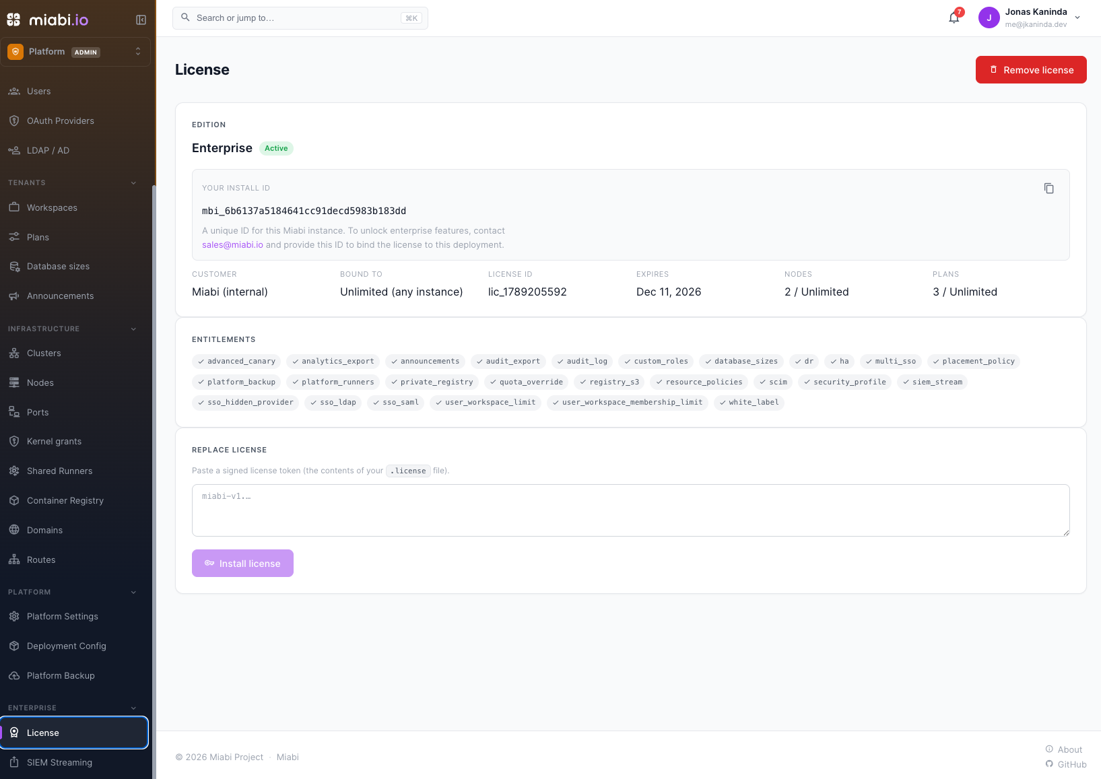1101x779 pixels.
Task: Click the OAuth Providers shield icon
Action: tap(14, 121)
